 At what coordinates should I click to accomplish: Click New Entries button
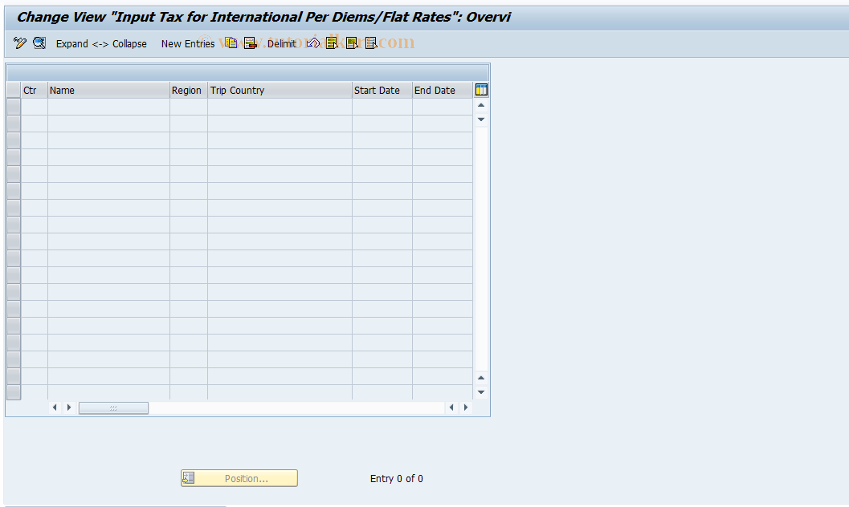pyautogui.click(x=188, y=44)
